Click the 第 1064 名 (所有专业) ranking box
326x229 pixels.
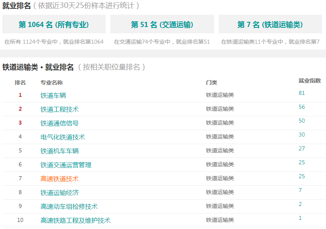click(x=54, y=24)
